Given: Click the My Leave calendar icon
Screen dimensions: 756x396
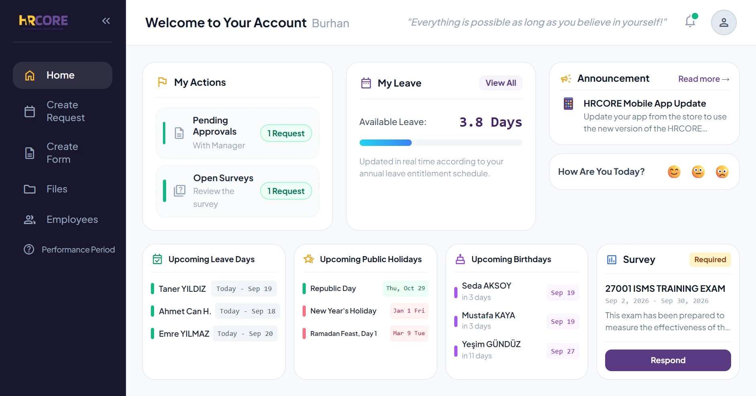Looking at the screenshot, I should (x=366, y=83).
